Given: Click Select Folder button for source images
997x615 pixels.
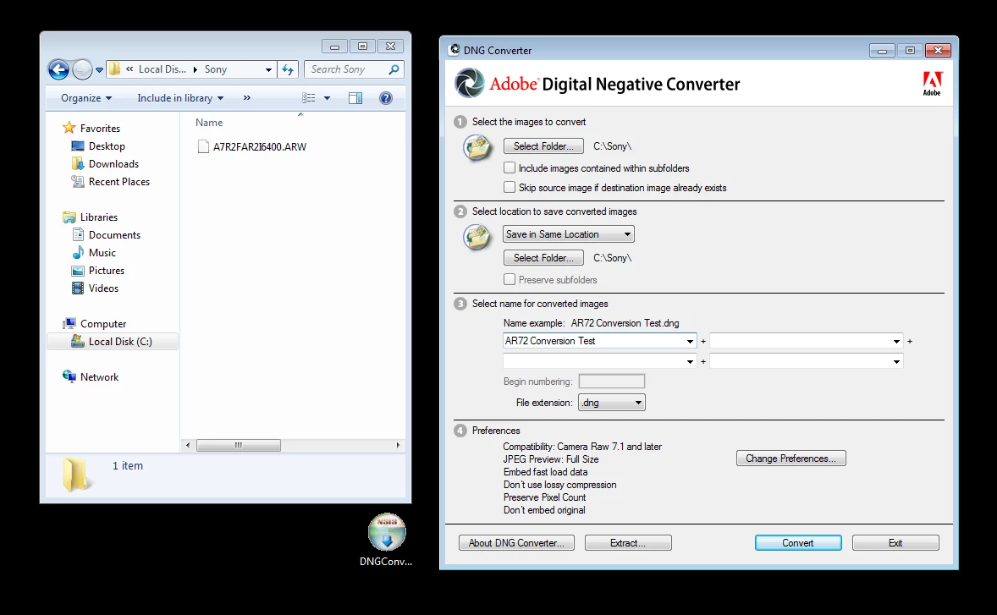Looking at the screenshot, I should point(543,146).
